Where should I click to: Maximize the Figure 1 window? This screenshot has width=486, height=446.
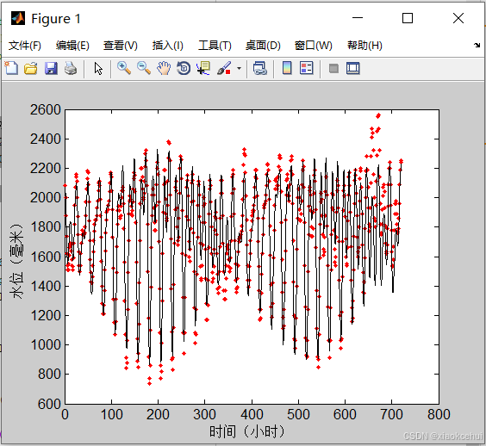[408, 18]
